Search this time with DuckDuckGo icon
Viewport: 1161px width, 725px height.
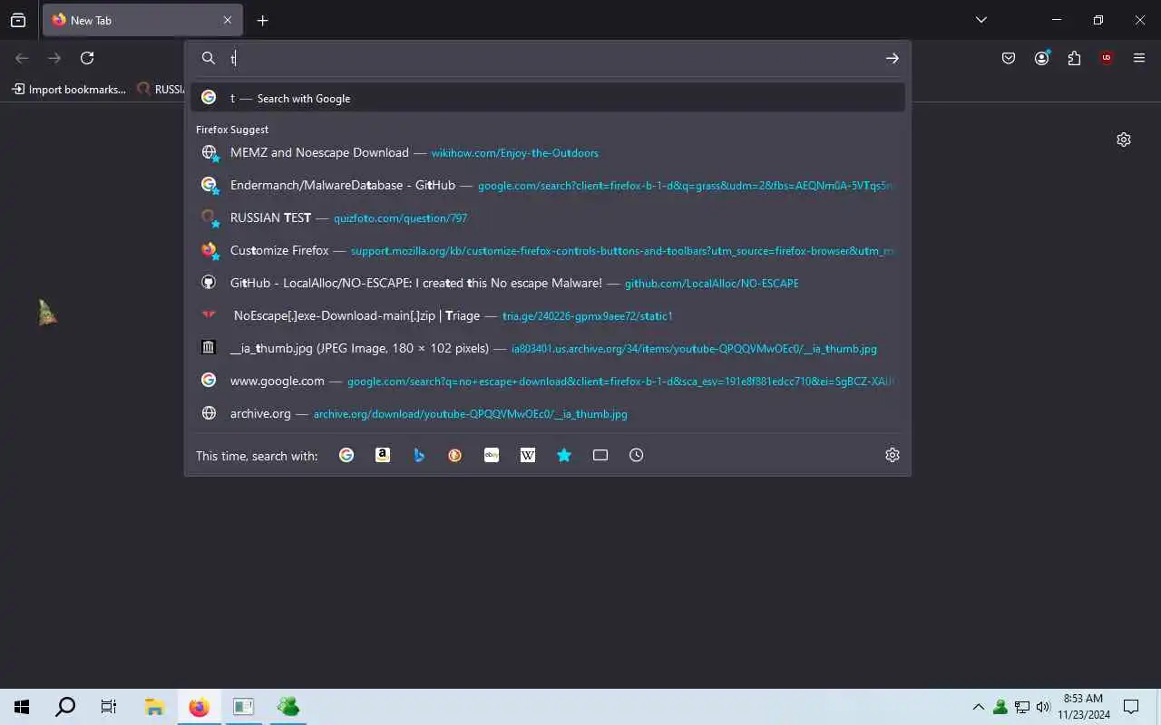pyautogui.click(x=455, y=455)
